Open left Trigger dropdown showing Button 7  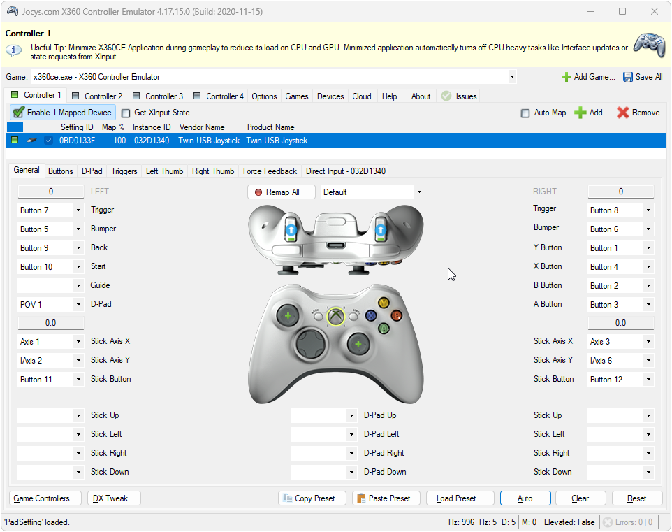point(78,210)
